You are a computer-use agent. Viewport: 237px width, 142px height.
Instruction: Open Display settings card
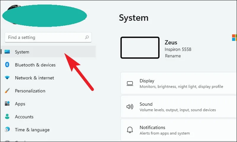(x=179, y=83)
